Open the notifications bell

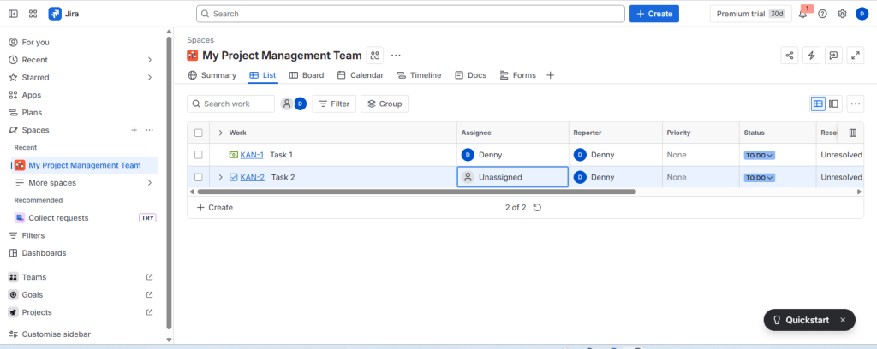[x=803, y=14]
